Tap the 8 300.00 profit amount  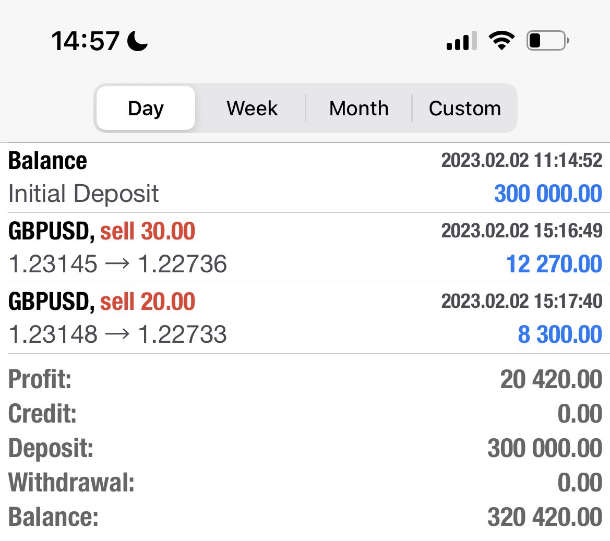560,334
